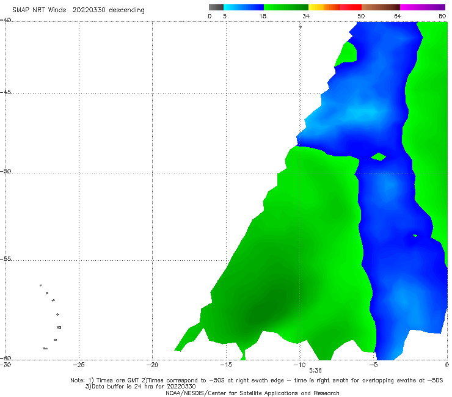The width and height of the screenshot is (452, 397).
Task: Click the colorbar label '34'
Action: [306, 16]
